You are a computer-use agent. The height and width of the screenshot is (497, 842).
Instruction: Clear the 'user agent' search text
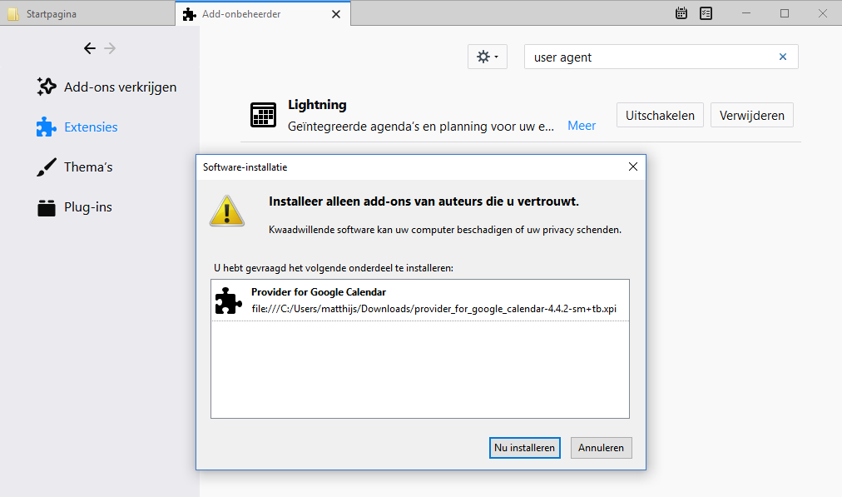782,57
